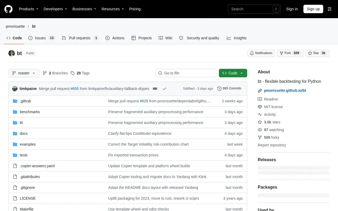Star the bt repository
Screen dimensions: 338x211
pos(318,53)
